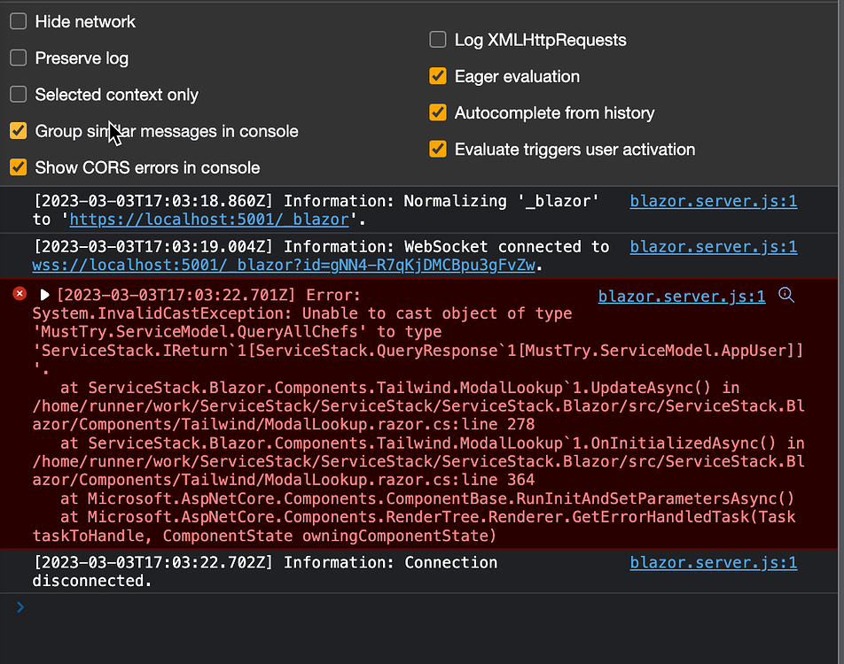Select 'Autocomplete from history' label text

[x=554, y=113]
